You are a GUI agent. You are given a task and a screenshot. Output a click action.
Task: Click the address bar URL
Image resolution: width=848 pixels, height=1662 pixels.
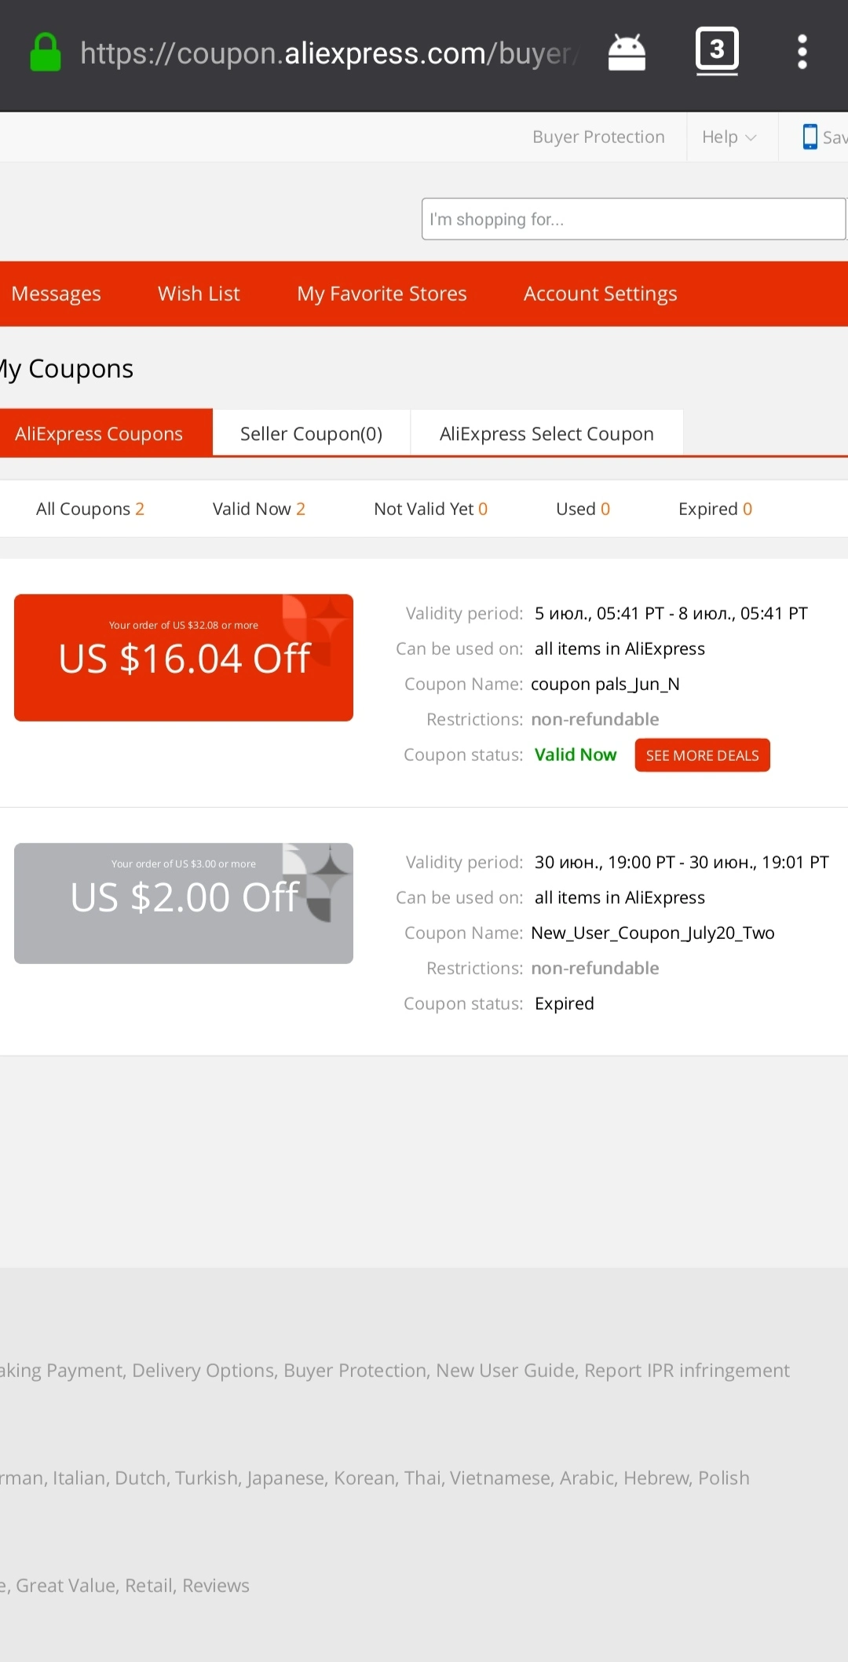(330, 53)
